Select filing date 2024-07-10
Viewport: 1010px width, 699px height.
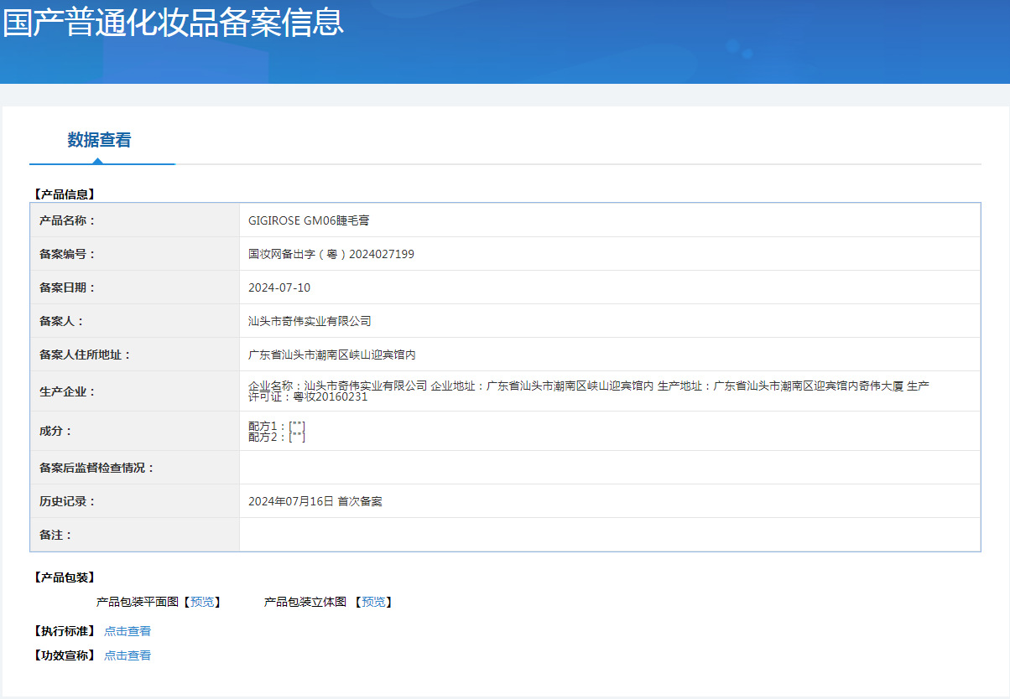click(x=279, y=287)
